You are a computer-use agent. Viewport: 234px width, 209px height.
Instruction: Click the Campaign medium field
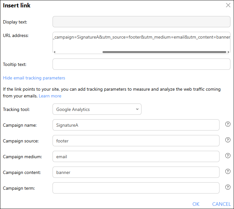pos(136,157)
